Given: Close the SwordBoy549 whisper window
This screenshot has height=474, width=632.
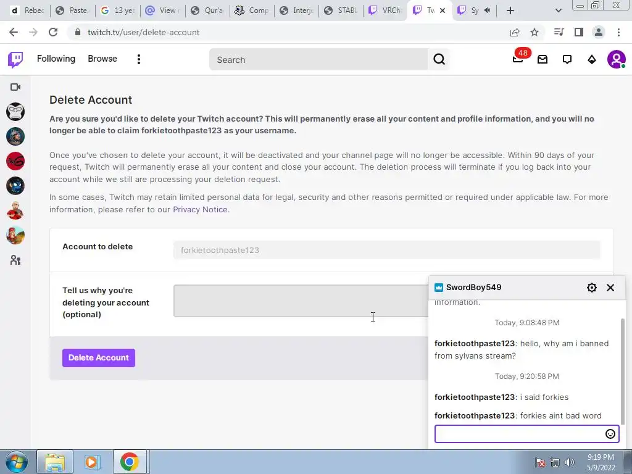Looking at the screenshot, I should tap(610, 288).
